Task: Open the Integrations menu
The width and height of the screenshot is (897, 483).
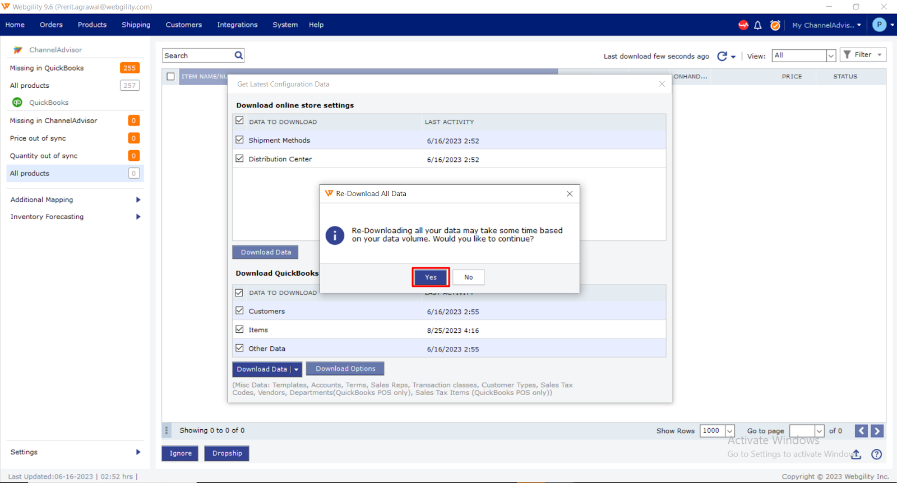Action: click(237, 25)
